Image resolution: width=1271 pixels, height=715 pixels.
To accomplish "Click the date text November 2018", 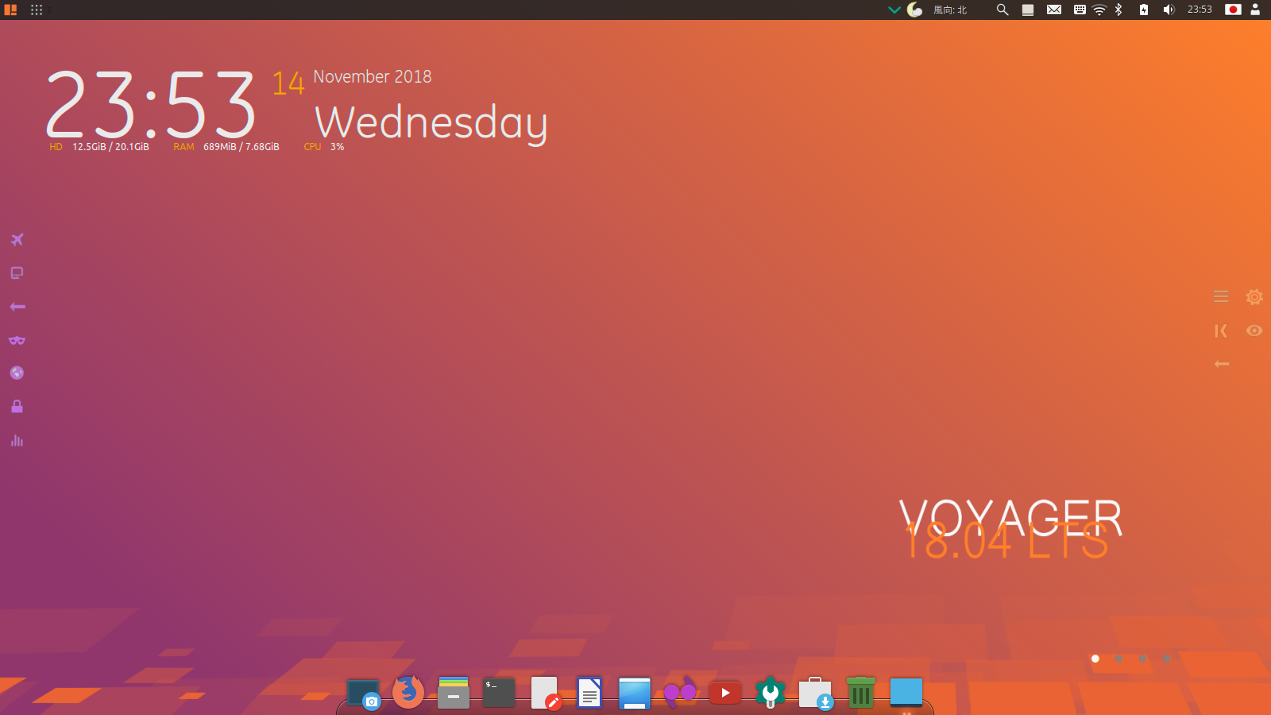I will 373,76.
